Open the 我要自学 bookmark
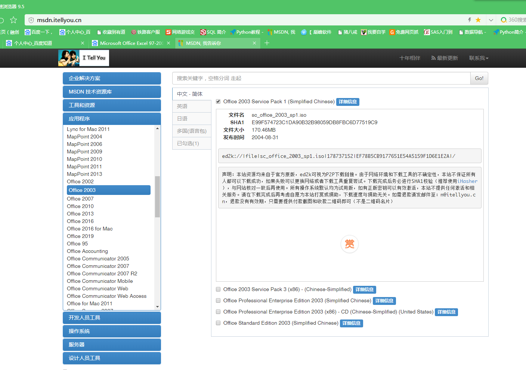 [373, 32]
